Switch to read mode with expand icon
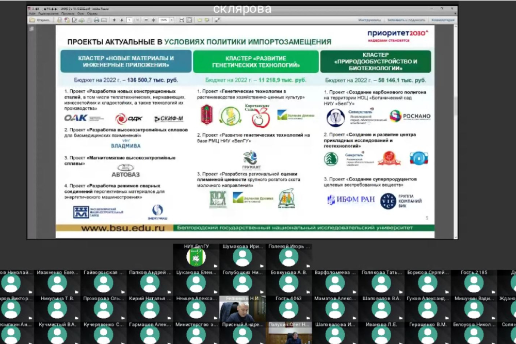516x344 pixels. (x=217, y=20)
